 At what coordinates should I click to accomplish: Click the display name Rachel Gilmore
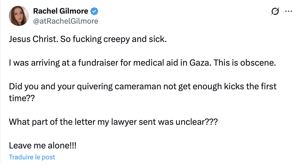click(61, 11)
